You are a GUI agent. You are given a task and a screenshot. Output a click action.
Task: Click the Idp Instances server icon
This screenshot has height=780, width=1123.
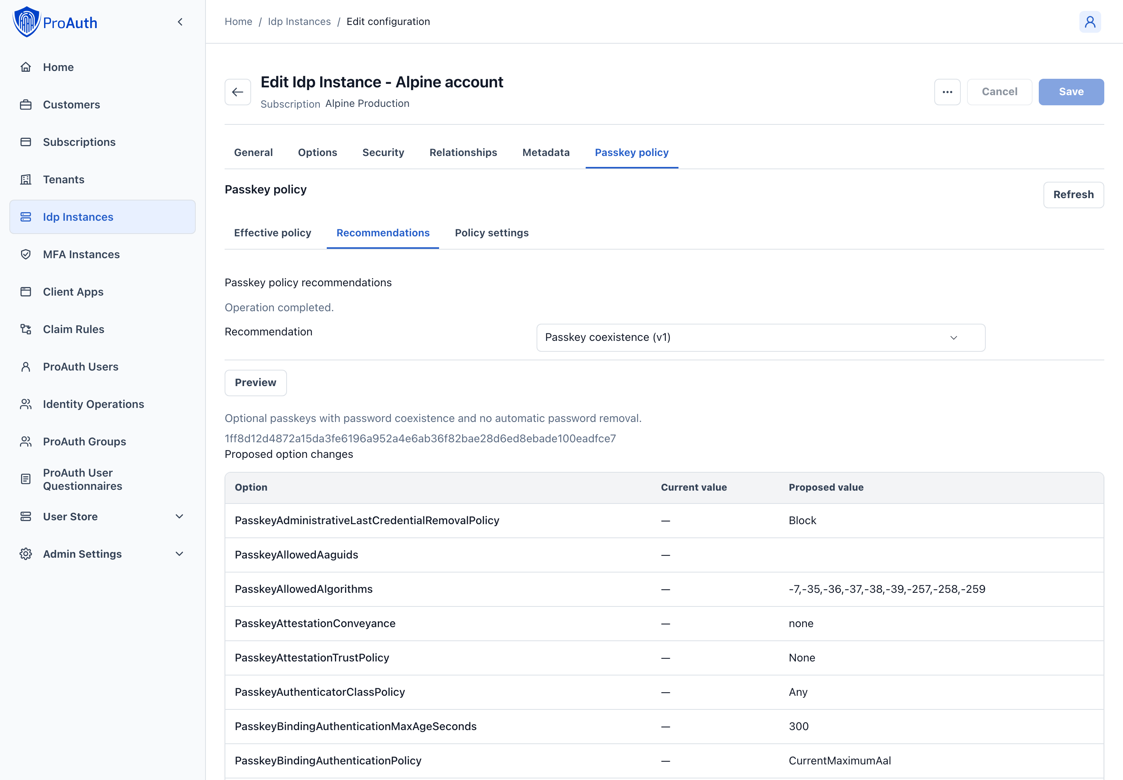pos(26,217)
